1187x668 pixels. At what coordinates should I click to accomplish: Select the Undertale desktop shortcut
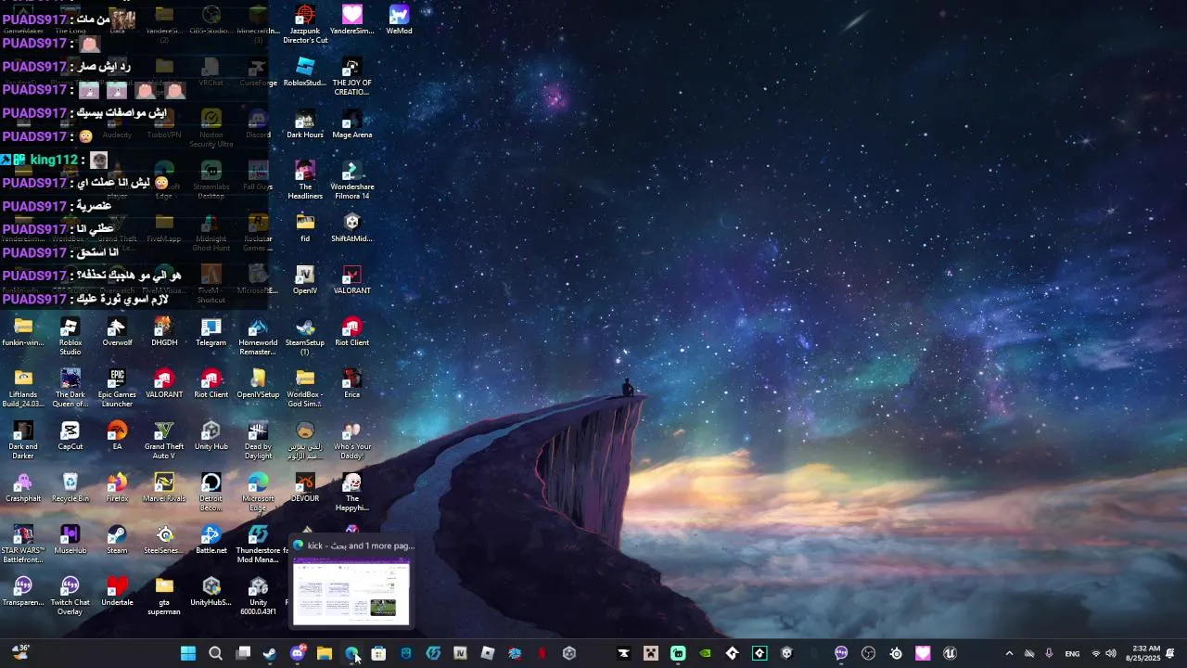(x=117, y=592)
